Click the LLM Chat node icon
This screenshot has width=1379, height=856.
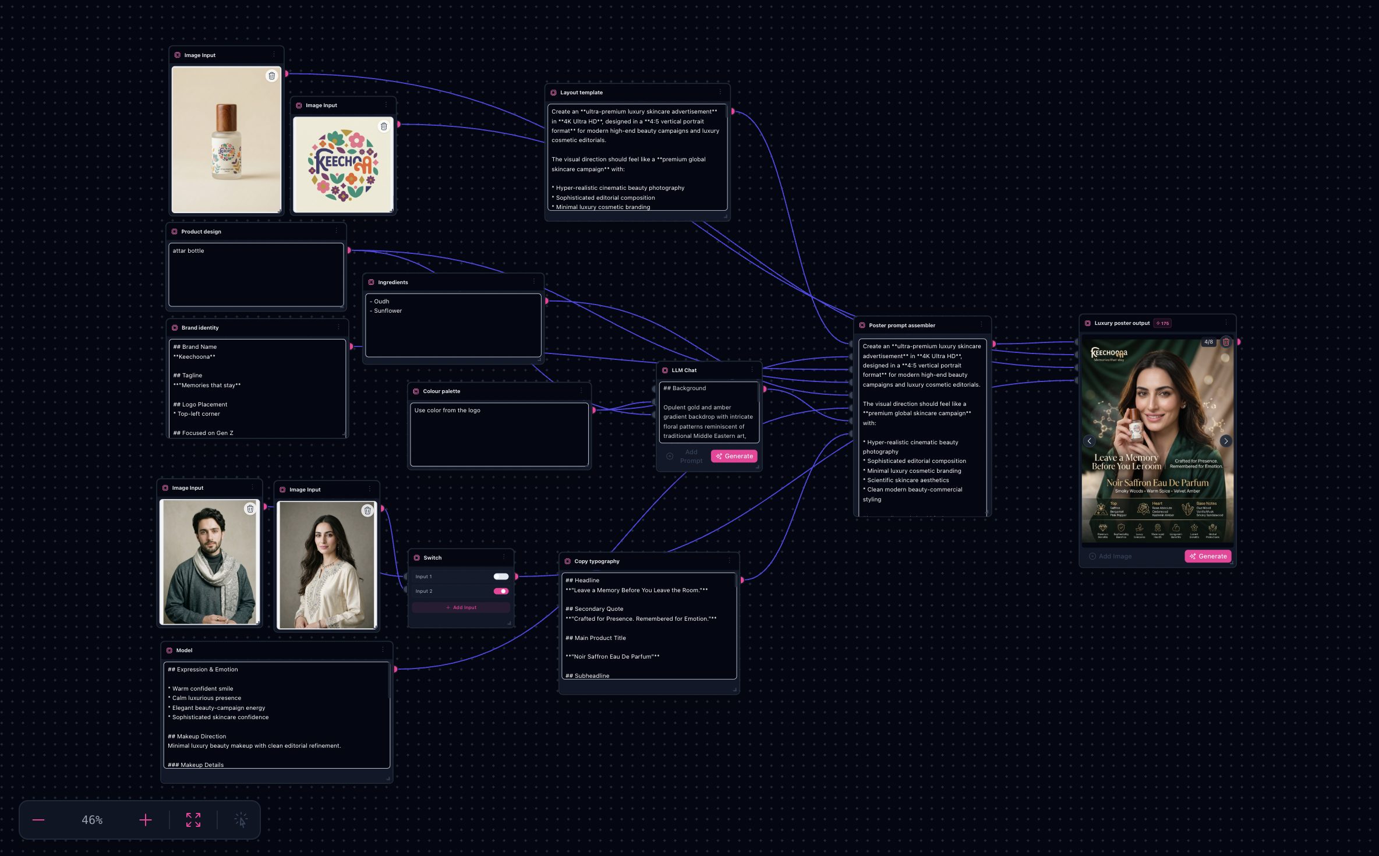(665, 370)
